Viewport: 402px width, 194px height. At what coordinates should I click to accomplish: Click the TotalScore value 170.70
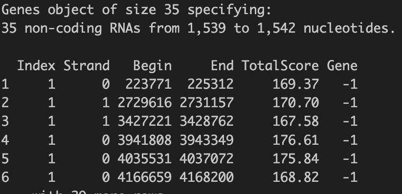coord(295,103)
